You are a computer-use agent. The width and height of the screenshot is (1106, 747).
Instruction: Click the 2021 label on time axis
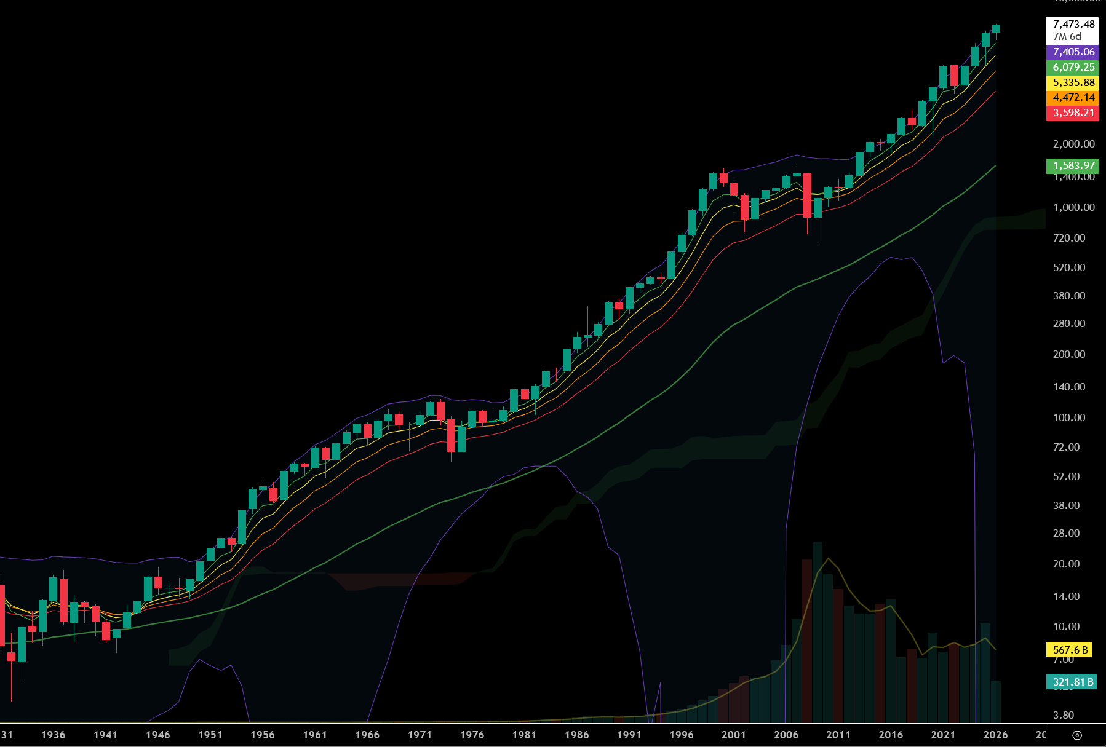[x=943, y=735]
